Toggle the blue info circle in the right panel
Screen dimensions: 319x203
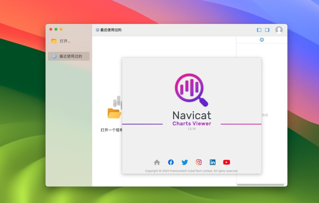tap(262, 40)
